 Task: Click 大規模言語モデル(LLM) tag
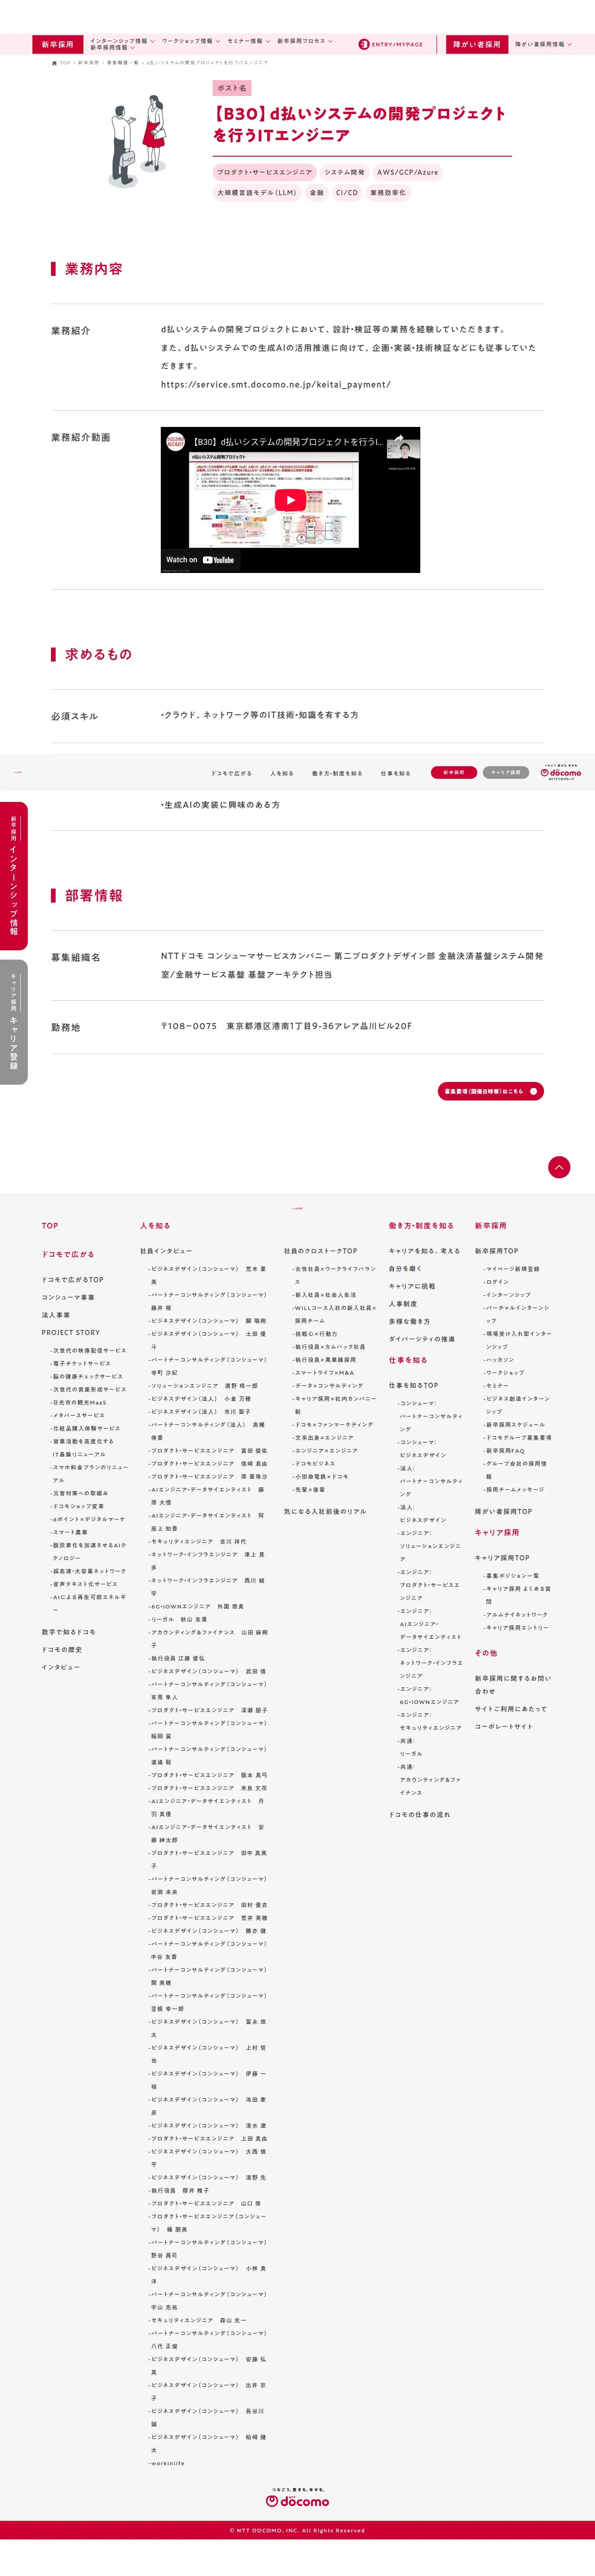click(x=257, y=193)
